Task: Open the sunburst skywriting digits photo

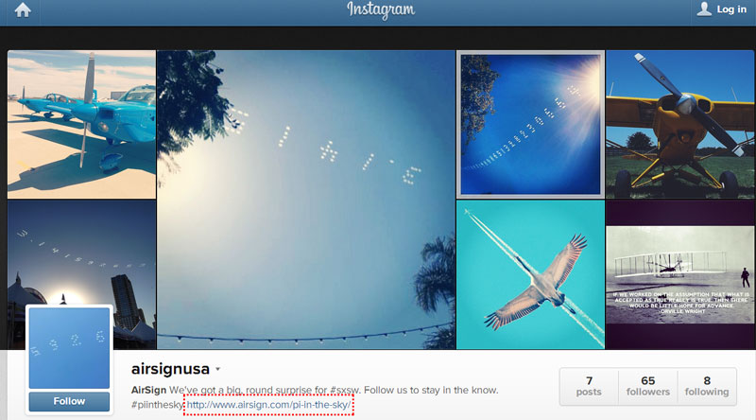Action: point(530,125)
